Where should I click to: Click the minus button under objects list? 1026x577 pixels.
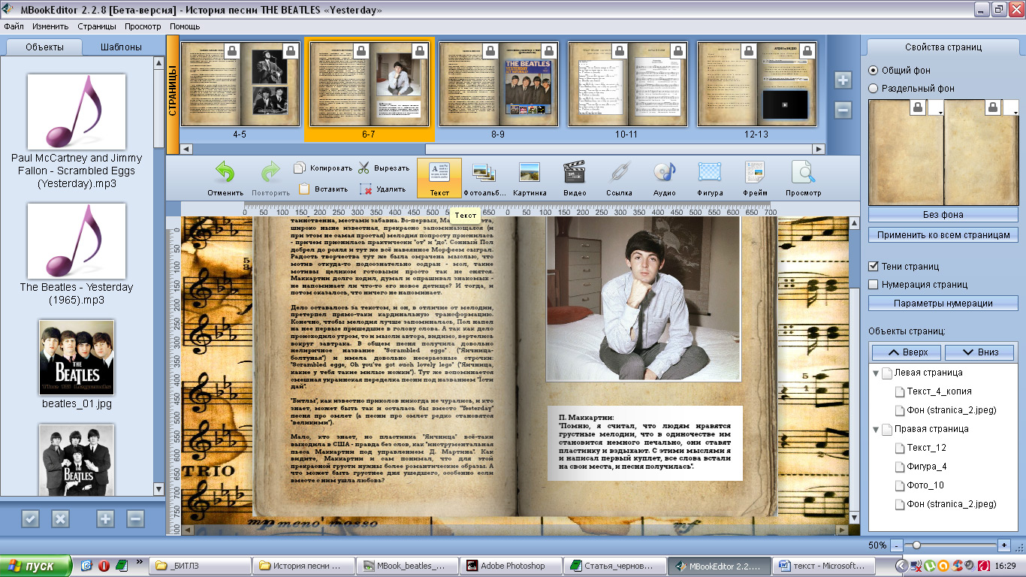(x=135, y=518)
